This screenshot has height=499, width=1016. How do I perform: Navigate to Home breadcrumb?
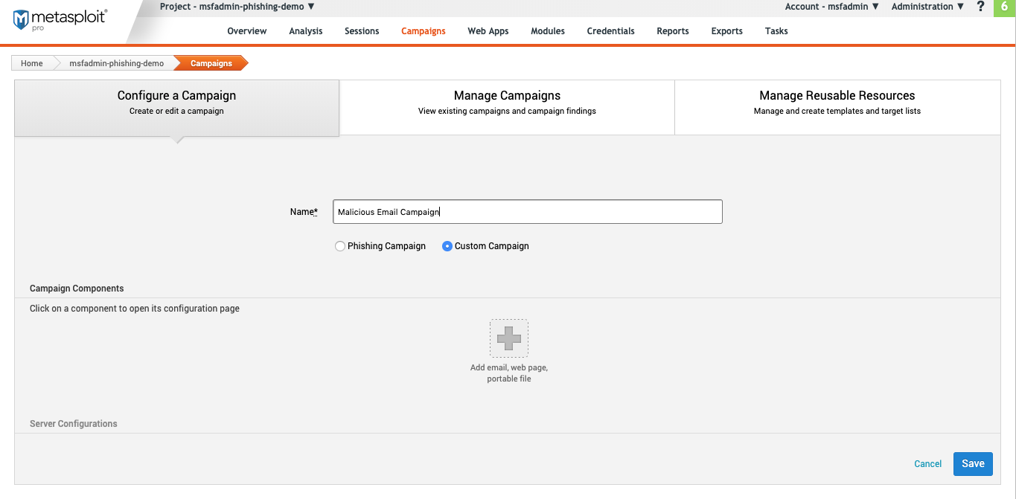click(32, 63)
